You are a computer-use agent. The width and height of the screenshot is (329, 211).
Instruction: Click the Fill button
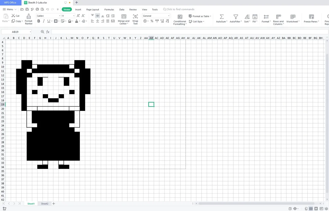pos(255,19)
